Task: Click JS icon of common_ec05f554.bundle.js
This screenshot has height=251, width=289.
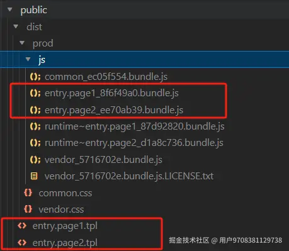Action: 35,77
